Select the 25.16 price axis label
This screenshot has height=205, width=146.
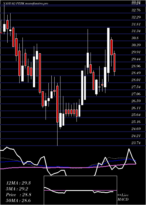(x=136, y=122)
